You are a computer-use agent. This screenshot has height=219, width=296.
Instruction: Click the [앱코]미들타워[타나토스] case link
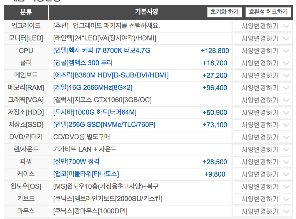86,174
